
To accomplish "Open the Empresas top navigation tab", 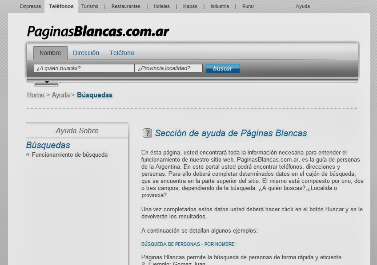I will 30,7.
